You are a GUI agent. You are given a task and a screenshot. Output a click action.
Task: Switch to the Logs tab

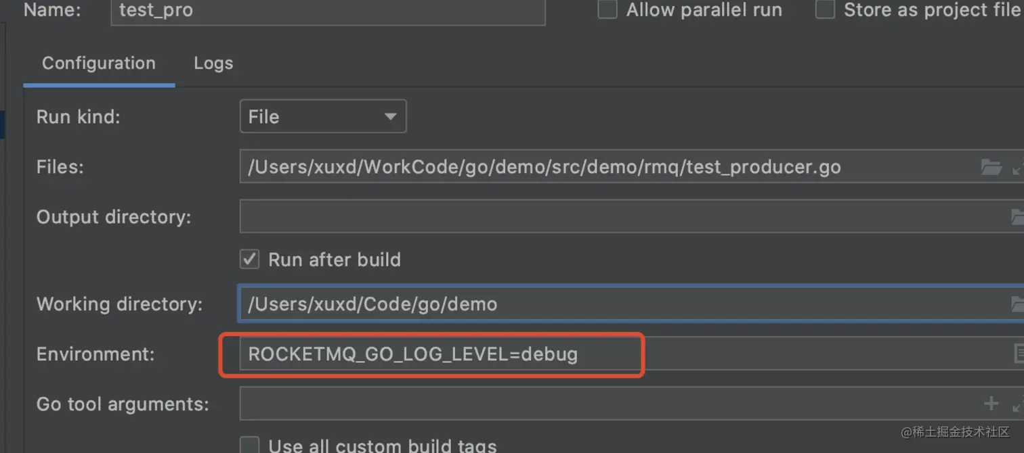point(213,64)
